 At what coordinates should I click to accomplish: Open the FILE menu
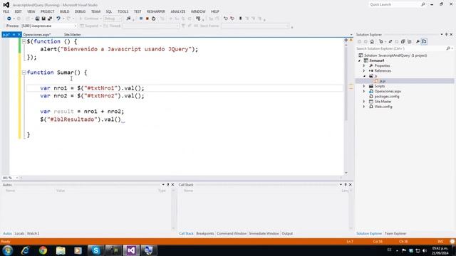click(6, 11)
